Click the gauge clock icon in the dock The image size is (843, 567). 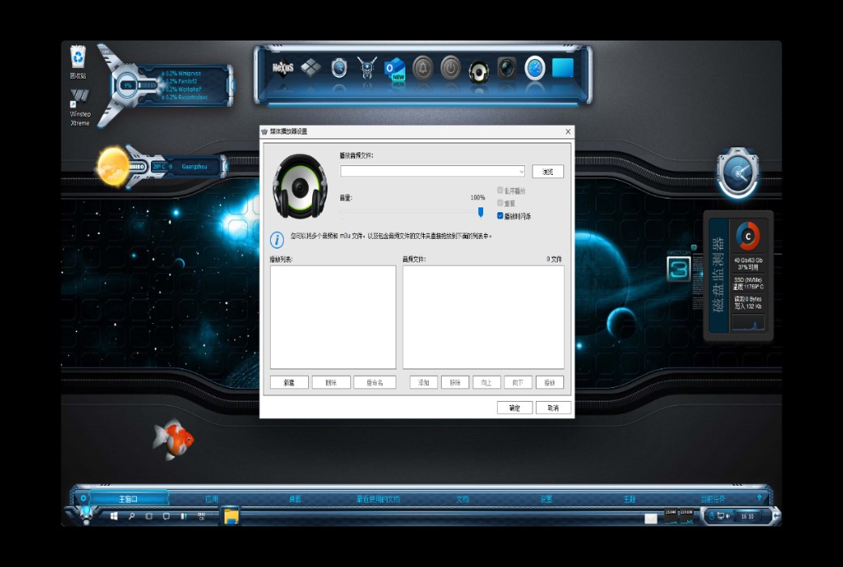[x=536, y=69]
